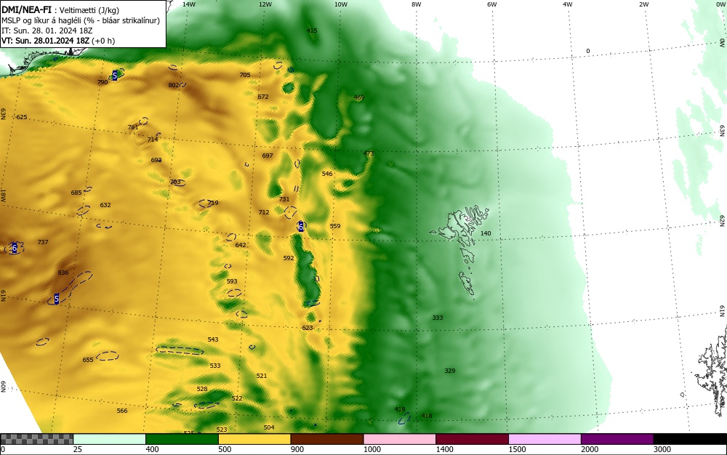Click the map value '790'
Viewport: 727px width, 455px height.
tap(103, 82)
